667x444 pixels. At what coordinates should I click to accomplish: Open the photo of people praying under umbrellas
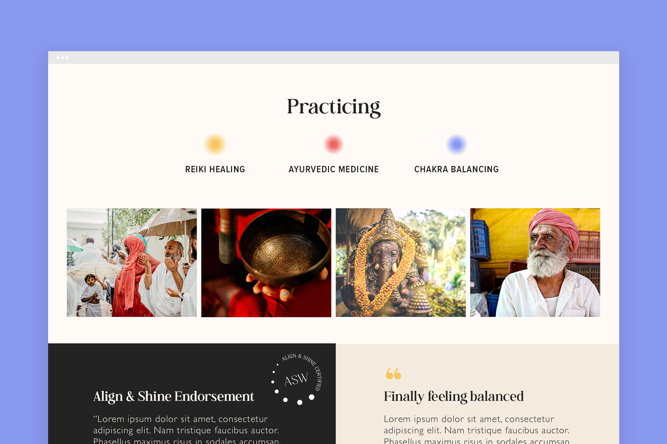tap(132, 263)
